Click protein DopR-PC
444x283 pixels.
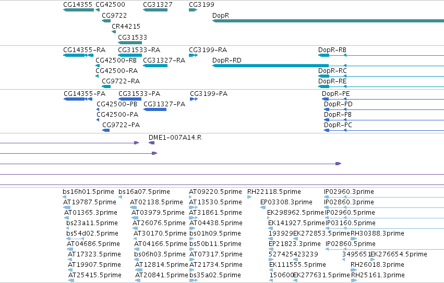(x=384, y=130)
